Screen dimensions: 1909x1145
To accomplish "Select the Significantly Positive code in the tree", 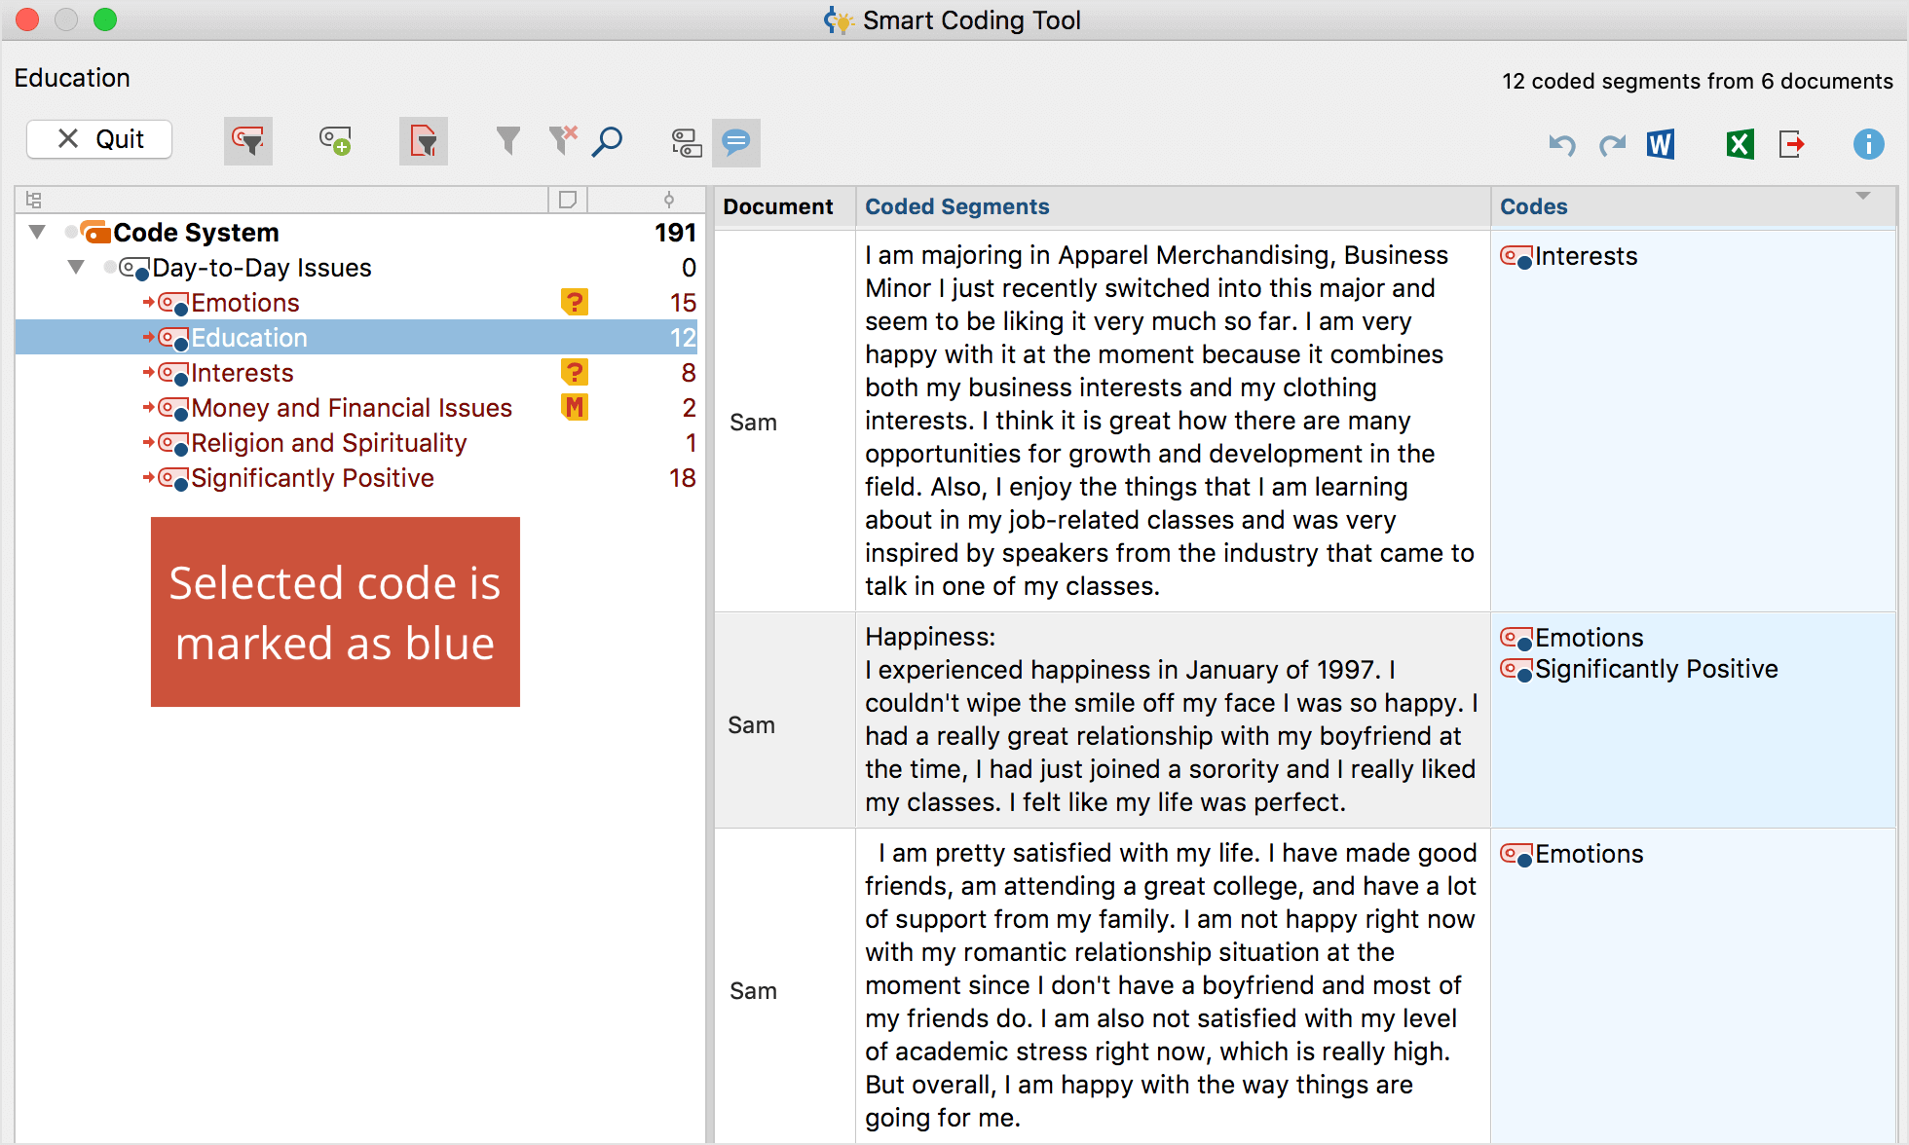I will tap(313, 478).
